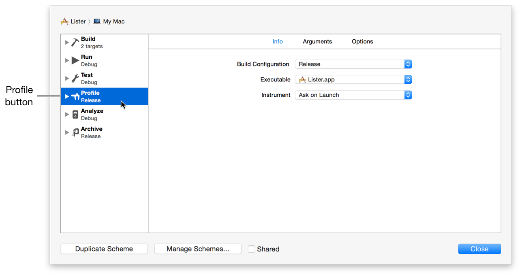The height and width of the screenshot is (279, 524).
Task: Expand the Build disclosure triangle
Action: pos(67,43)
